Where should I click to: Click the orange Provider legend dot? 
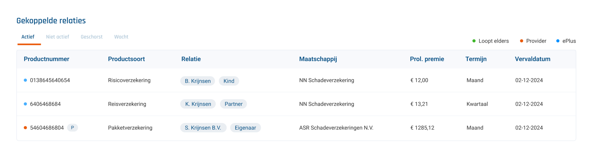(x=522, y=41)
